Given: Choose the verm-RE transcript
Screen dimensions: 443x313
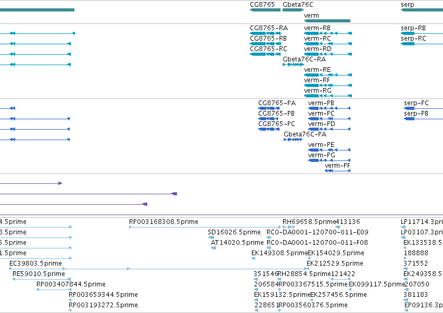Looking at the screenshot, I should click(317, 70).
